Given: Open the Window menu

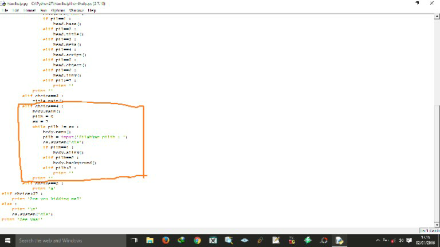Looking at the screenshot, I should point(77,10).
